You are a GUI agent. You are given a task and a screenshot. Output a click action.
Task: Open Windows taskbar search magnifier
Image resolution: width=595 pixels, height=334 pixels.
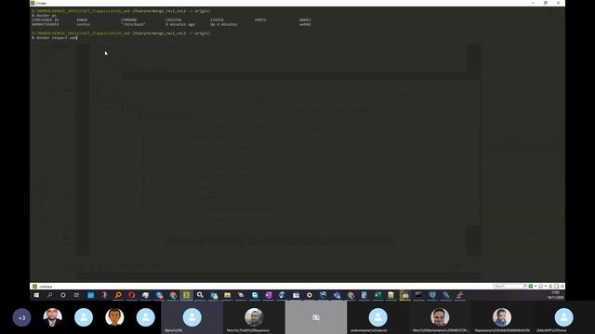click(x=49, y=295)
